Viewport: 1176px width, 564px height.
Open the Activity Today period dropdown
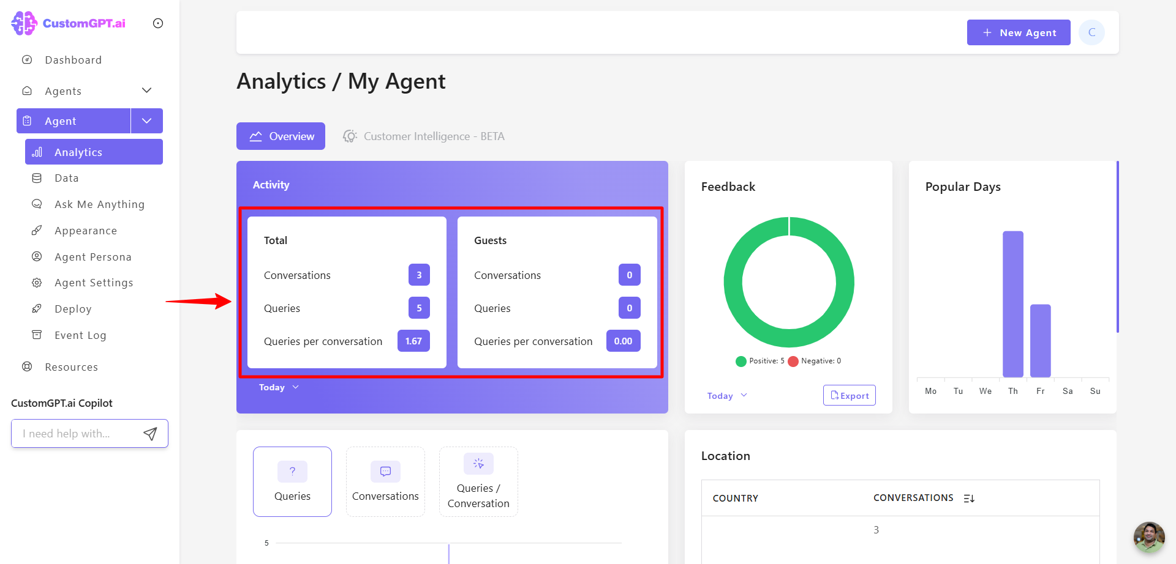tap(279, 387)
